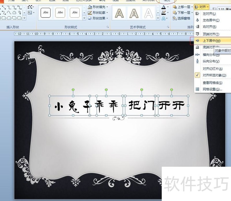Screen dimensions: 231x201
Task: Apply the third outline WordArt A style
Action: point(148,13)
